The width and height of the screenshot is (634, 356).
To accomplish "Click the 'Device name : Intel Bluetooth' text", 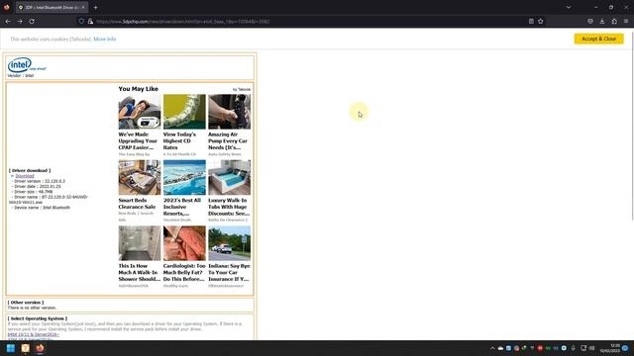I will (42, 208).
